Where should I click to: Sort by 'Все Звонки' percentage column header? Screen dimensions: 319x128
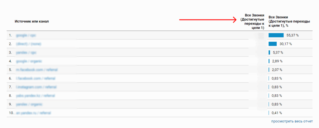click(x=289, y=21)
